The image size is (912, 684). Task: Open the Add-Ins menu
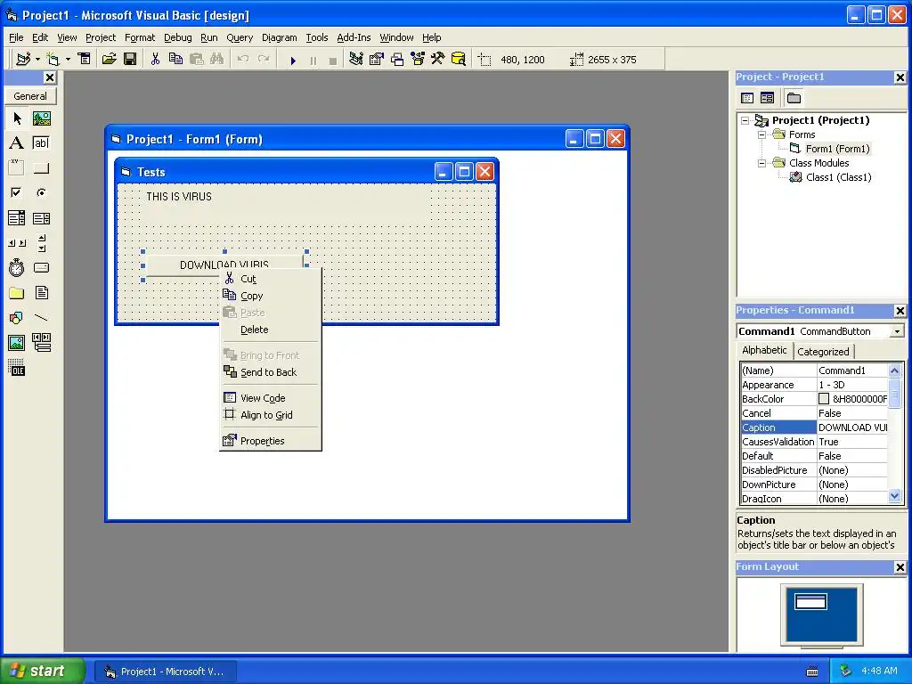click(354, 37)
